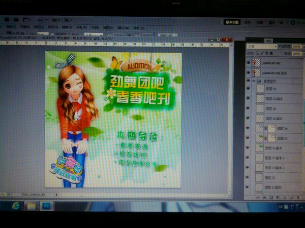This screenshot has width=305, height=228.
Task: Open the 编辑(E) menu
Action: 11,26
